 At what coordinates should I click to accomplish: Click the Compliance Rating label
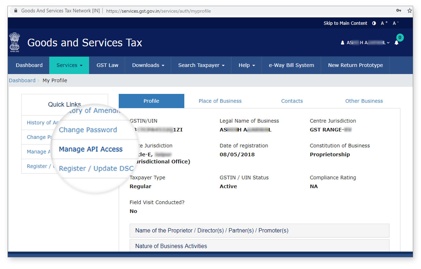(333, 178)
